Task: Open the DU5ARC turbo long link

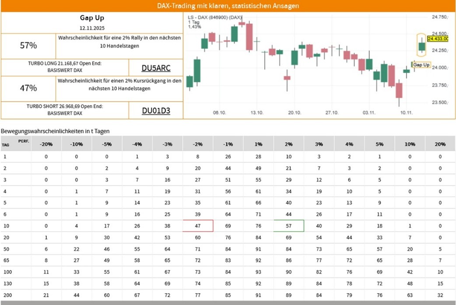Action: [156, 68]
